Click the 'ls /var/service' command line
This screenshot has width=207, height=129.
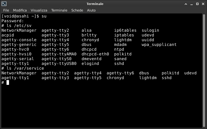[23, 68]
